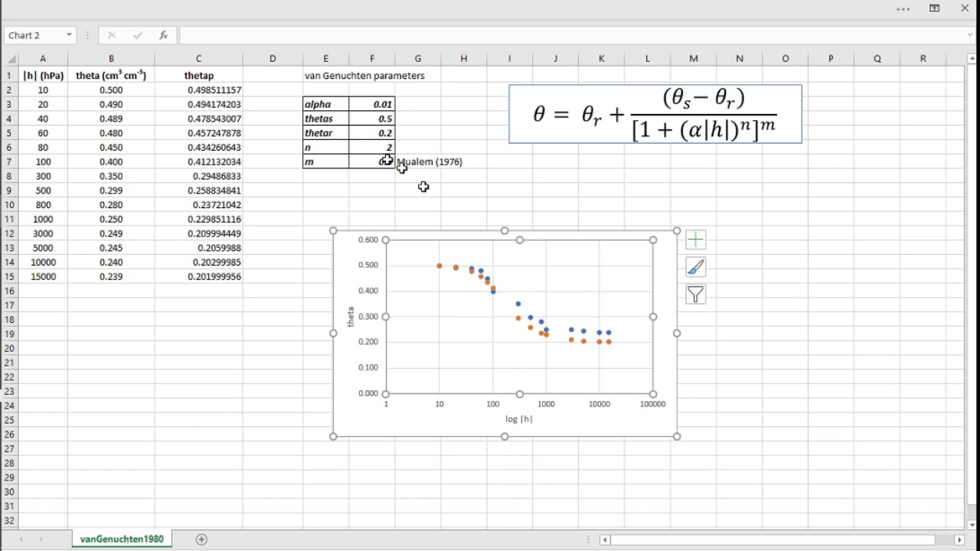Select the alpha value cell 0.01
This screenshot has height=551, width=980.
point(372,104)
